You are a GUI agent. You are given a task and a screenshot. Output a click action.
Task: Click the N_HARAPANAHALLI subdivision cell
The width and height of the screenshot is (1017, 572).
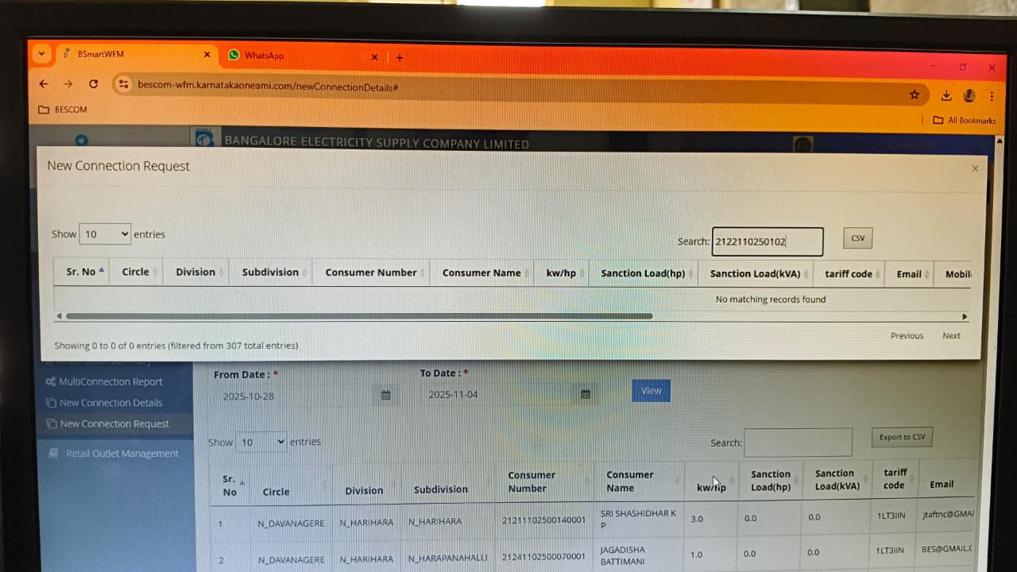448,558
